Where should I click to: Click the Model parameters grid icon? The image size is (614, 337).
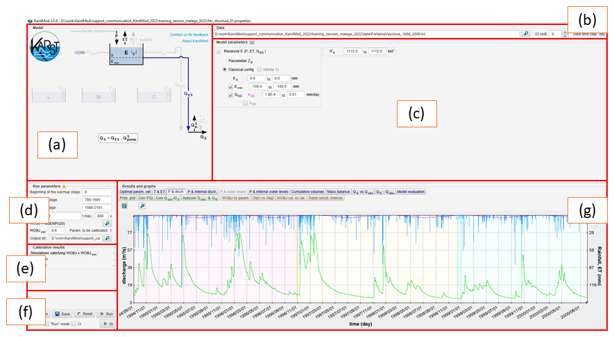coord(253,43)
